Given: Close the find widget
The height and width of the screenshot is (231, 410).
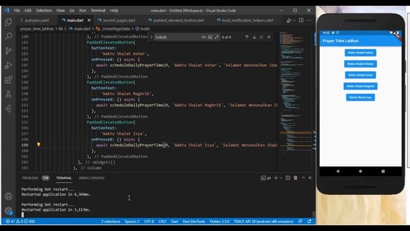Looking at the screenshot, I should [x=269, y=37].
